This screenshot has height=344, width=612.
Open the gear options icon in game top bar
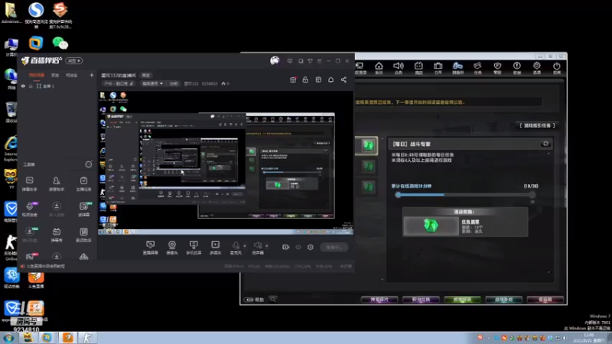pos(537,66)
